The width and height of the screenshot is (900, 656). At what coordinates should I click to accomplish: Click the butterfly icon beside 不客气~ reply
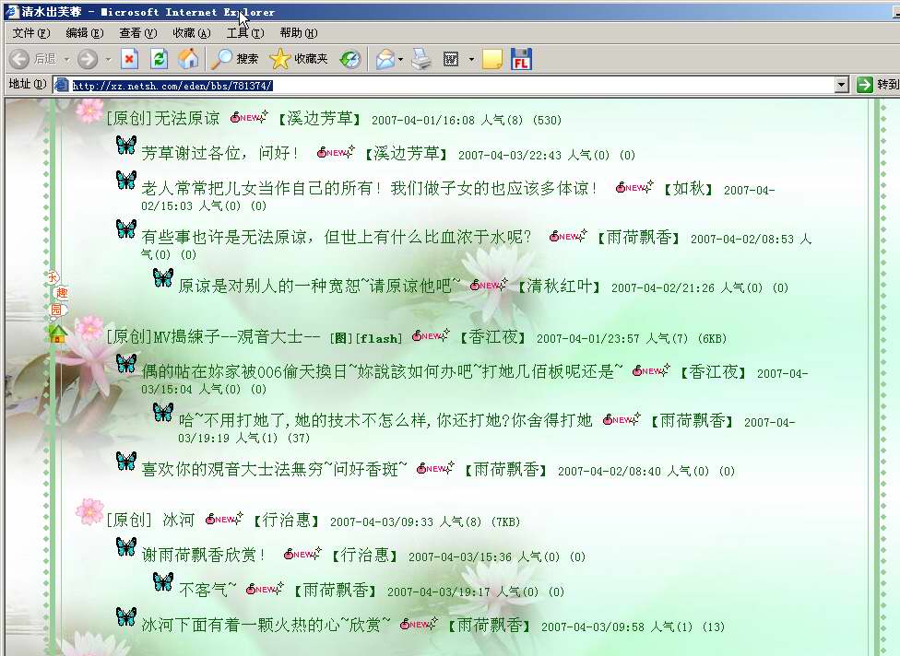[163, 582]
